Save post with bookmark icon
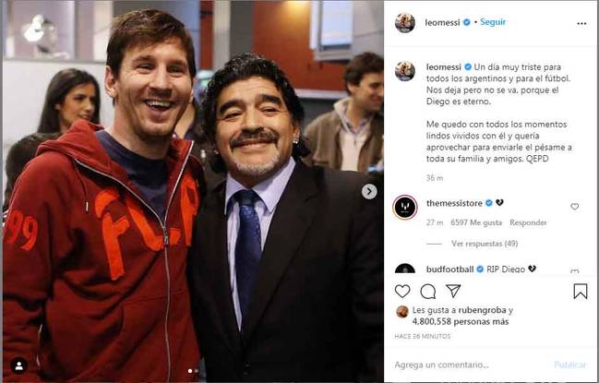Screen dimensions: 599x383 pyautogui.click(x=580, y=292)
